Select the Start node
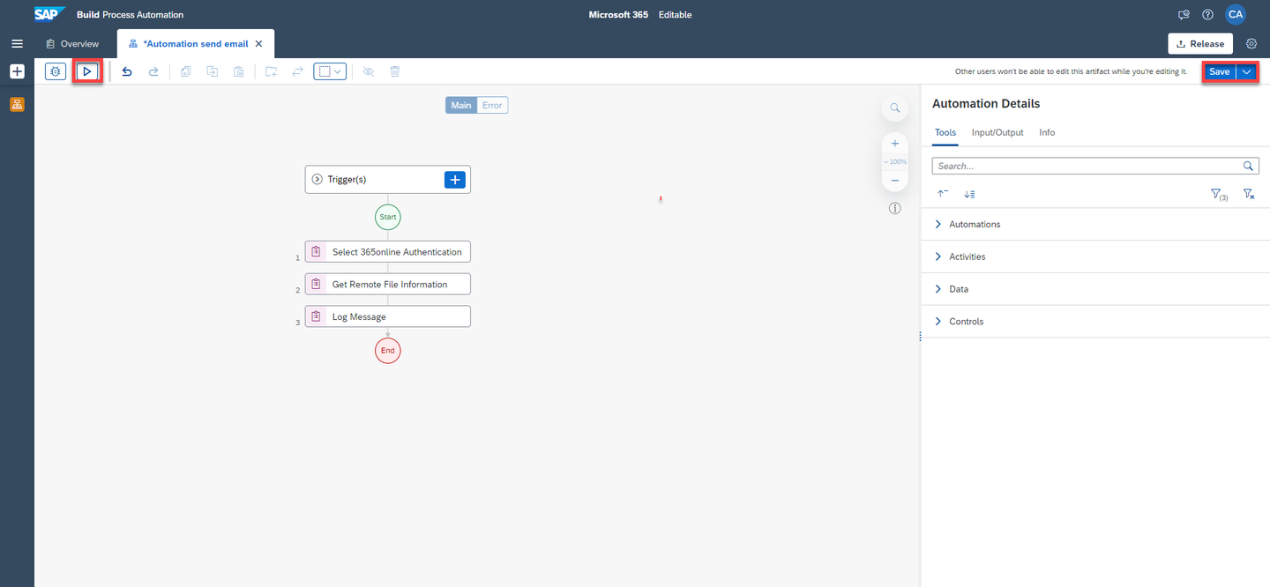 click(x=388, y=216)
